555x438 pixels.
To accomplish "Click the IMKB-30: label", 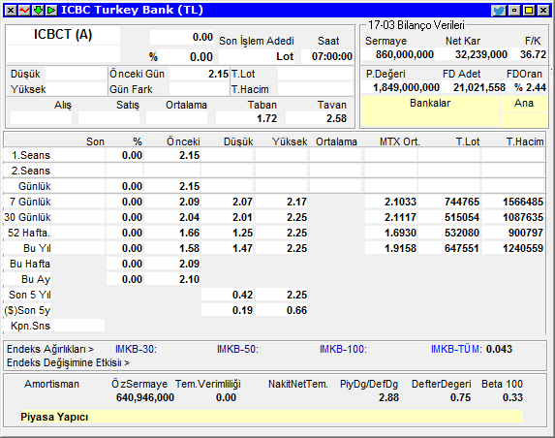I will pyautogui.click(x=136, y=349).
